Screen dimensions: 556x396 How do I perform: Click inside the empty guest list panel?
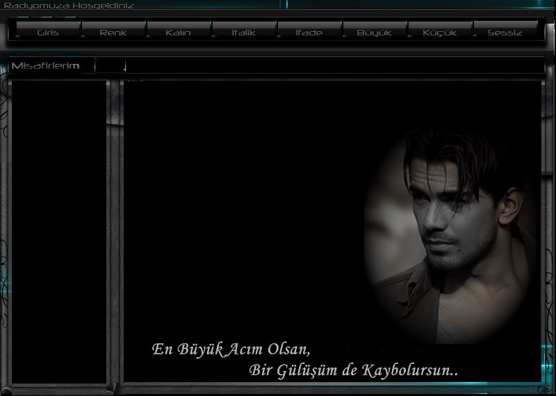coord(59,229)
